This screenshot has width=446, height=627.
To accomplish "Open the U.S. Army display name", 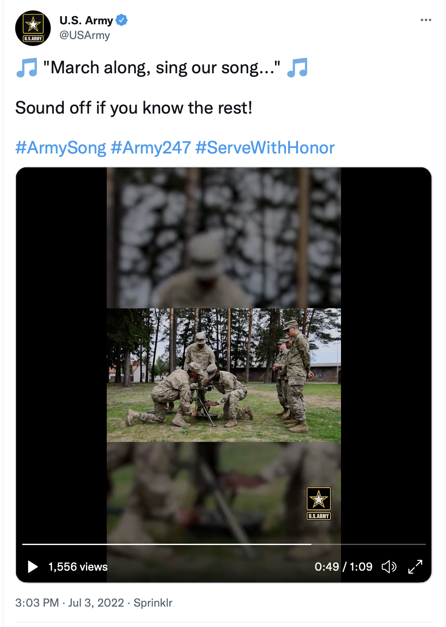I will pos(86,20).
